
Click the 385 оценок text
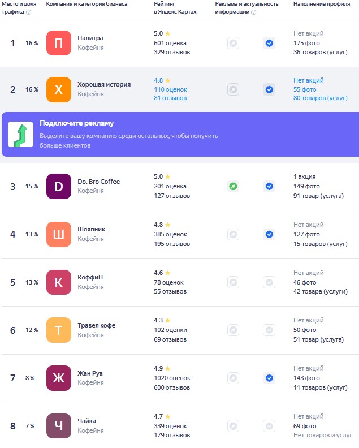[x=170, y=234]
